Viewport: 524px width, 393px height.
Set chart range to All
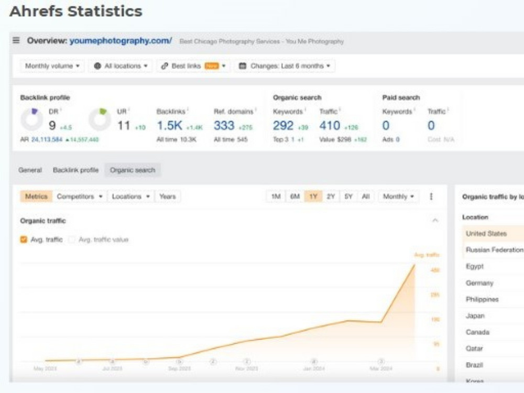click(x=366, y=196)
